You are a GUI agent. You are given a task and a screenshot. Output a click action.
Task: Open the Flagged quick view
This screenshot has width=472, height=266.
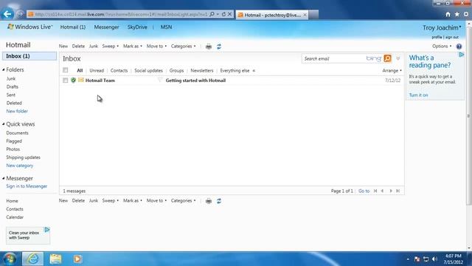pyautogui.click(x=14, y=141)
